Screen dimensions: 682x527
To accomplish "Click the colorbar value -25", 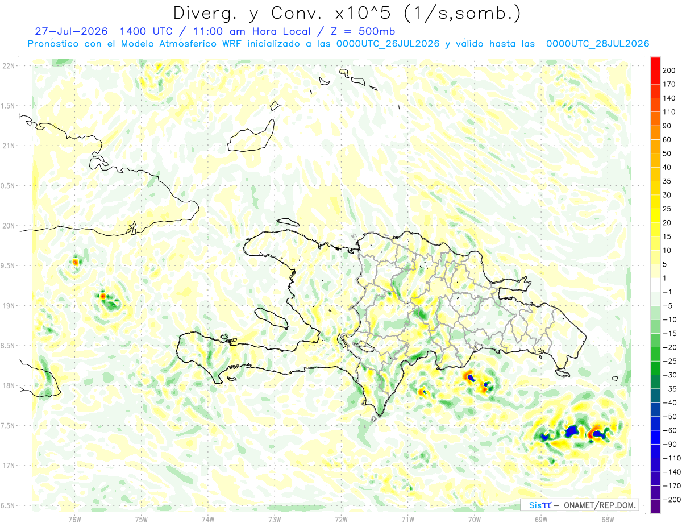I will (669, 361).
